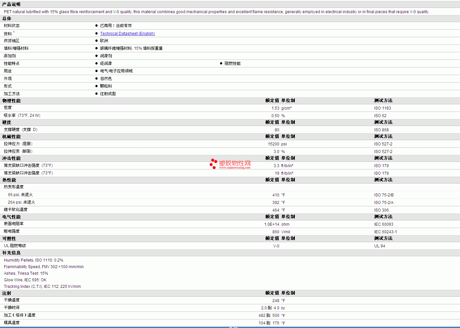Click the Flammability Speed, FMV 302 line
The width and height of the screenshot is (460, 328).
tap(44, 267)
